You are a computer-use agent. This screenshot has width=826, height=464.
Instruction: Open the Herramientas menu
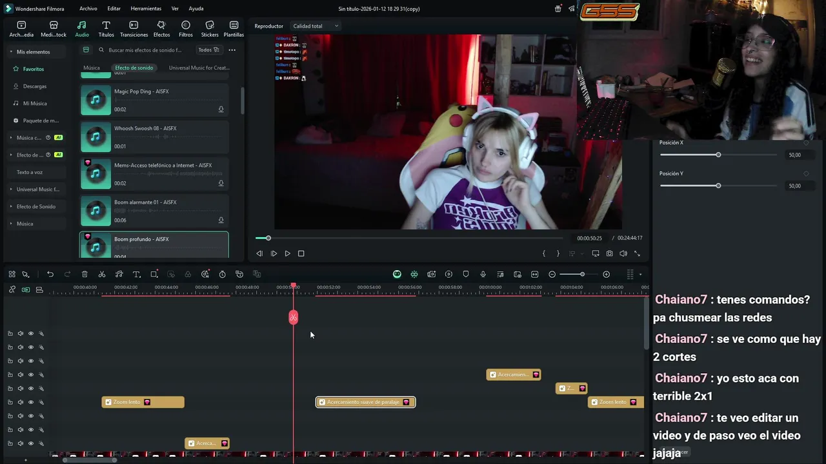[146, 9]
